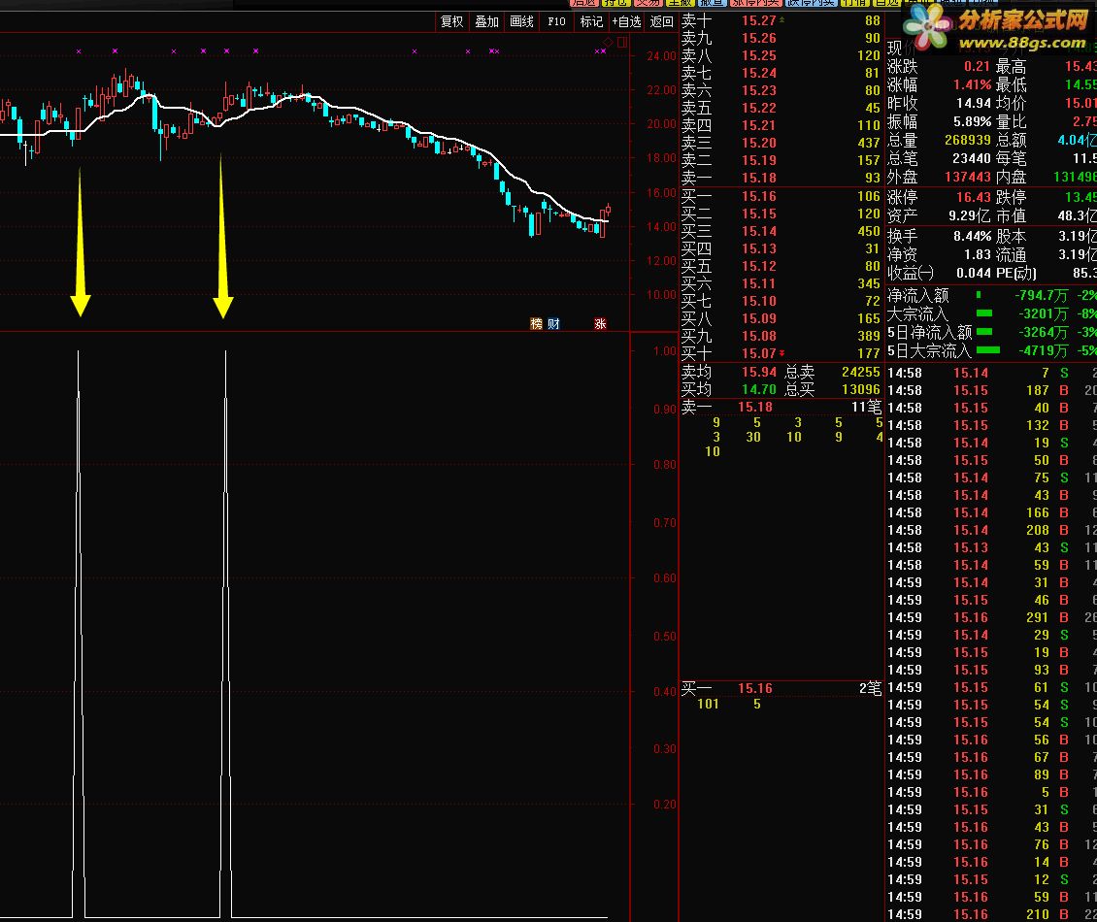Click the 换手 8.44% value

point(973,237)
